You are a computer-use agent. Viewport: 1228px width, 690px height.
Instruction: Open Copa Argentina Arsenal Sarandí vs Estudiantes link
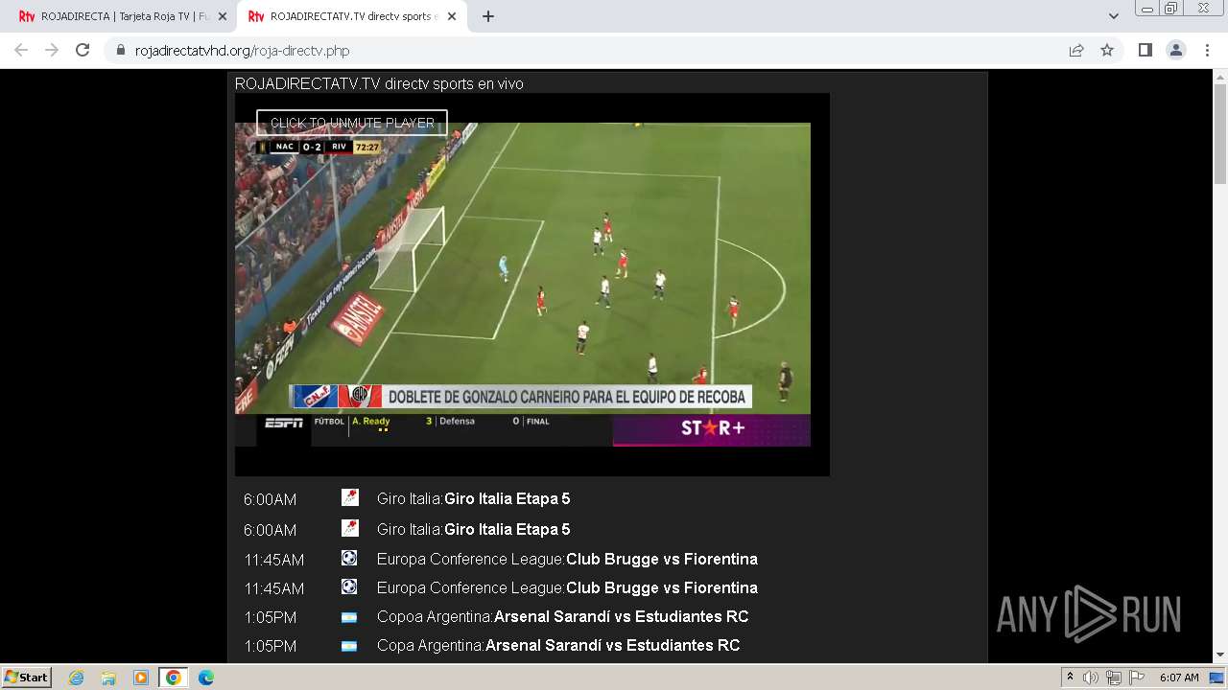(612, 645)
